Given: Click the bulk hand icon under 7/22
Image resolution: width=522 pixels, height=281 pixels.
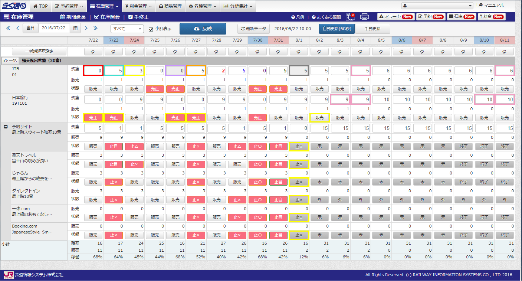Looking at the screenshot, I should (x=93, y=51).
